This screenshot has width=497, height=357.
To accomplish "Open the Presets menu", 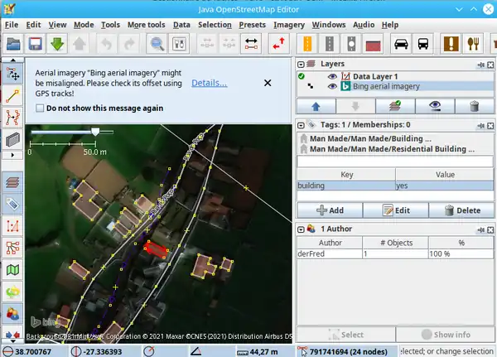I will 252,25.
